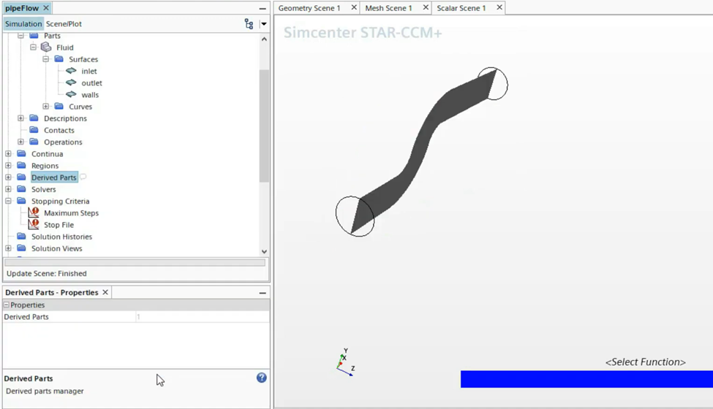
Task: Click the inlet surface icon
Action: (x=71, y=71)
